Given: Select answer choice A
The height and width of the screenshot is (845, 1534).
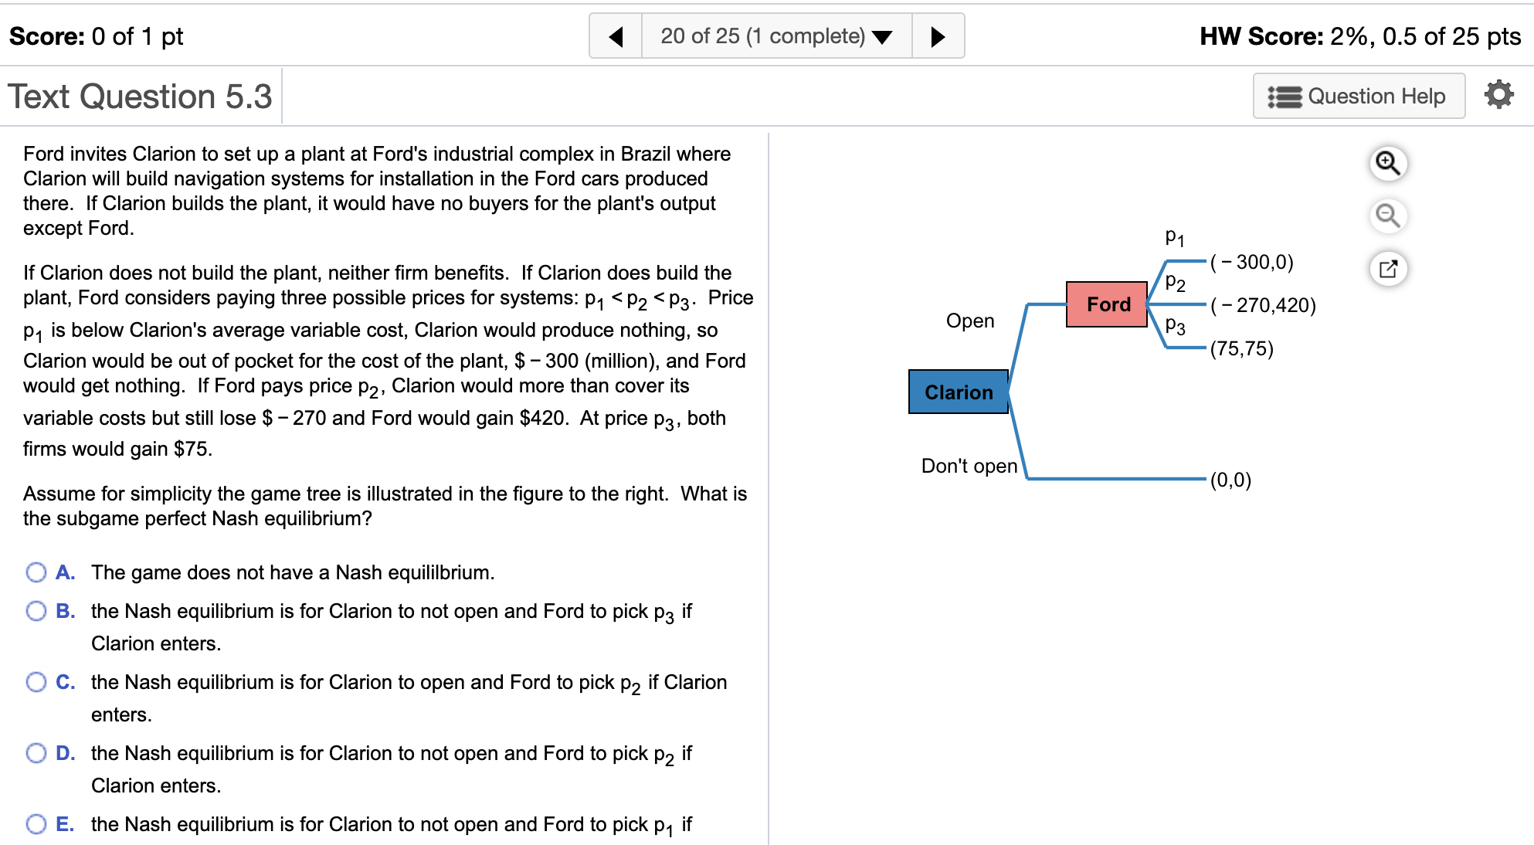Looking at the screenshot, I should pyautogui.click(x=36, y=572).
